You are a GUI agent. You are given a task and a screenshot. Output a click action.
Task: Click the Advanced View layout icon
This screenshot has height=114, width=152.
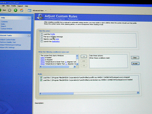(29, 10)
